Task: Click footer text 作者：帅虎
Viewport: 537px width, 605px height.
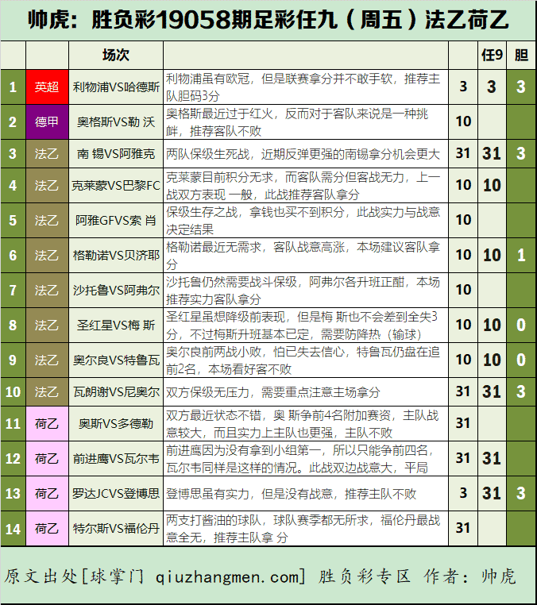Action: 469,576
